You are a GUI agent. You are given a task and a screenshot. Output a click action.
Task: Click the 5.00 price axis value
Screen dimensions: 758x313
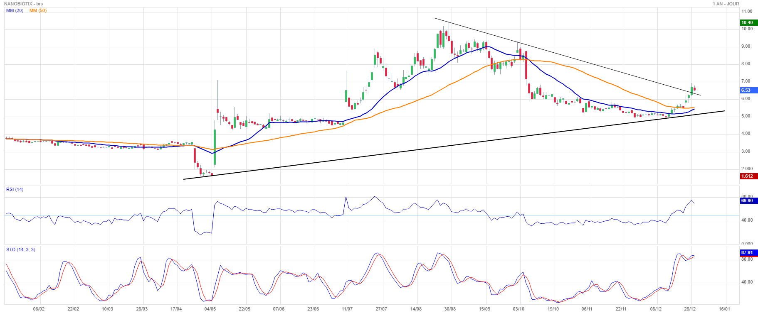[x=746, y=116]
